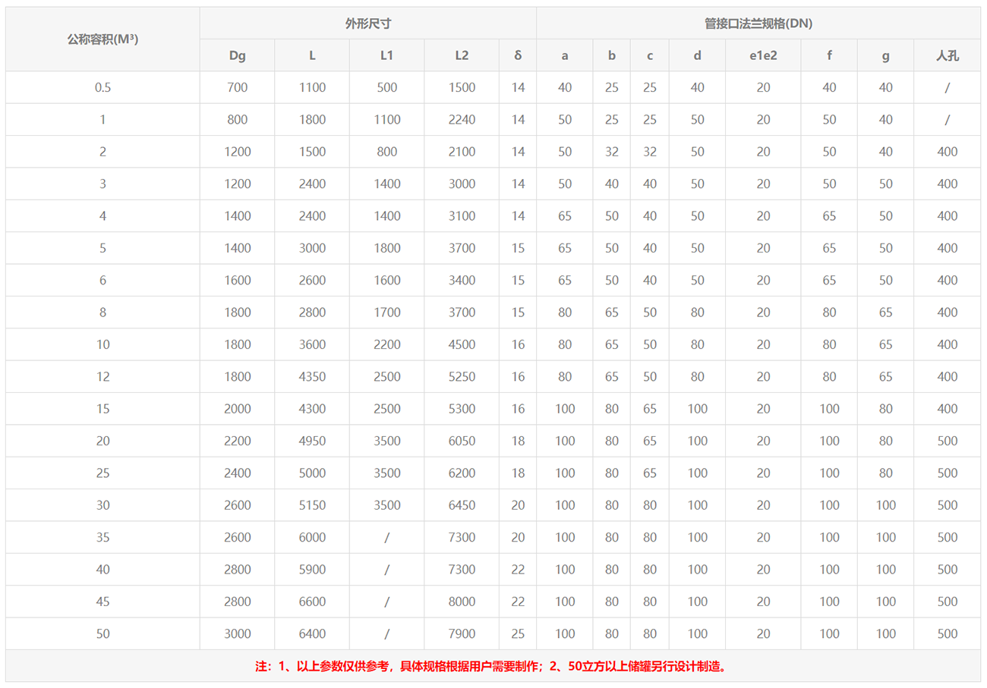Select the L2 value 5250 cell

click(x=462, y=376)
